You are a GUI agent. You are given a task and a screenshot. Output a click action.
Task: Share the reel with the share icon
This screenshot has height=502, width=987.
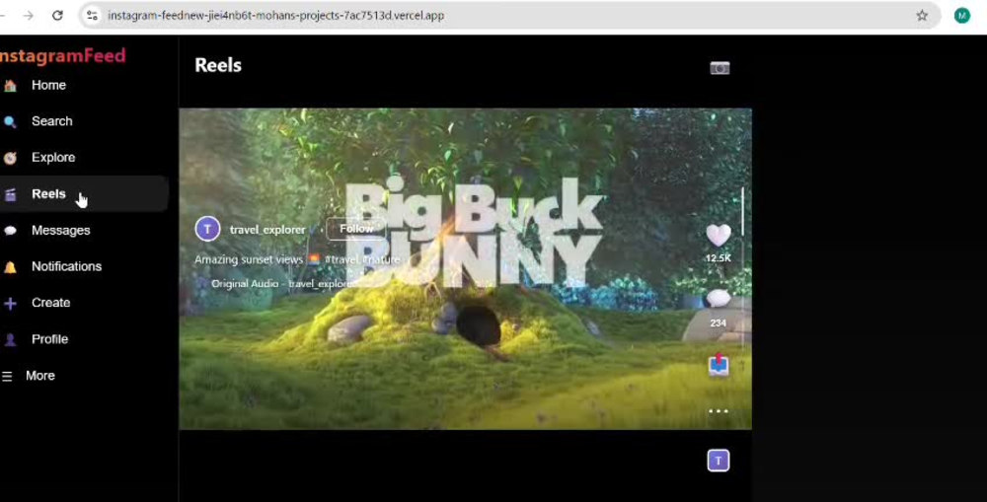(719, 364)
